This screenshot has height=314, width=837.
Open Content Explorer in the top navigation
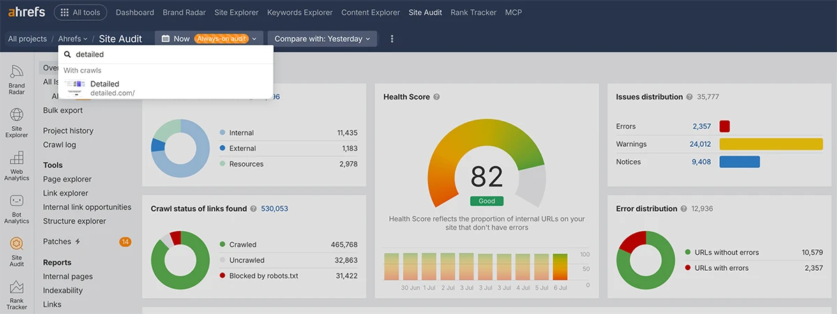click(x=370, y=13)
